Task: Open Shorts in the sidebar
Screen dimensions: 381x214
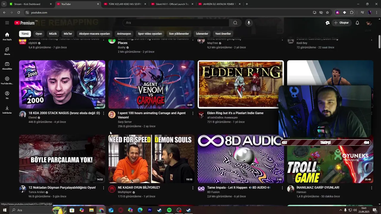Action: (7, 51)
